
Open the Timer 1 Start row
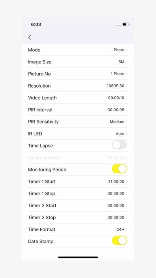pyautogui.click(x=78, y=182)
